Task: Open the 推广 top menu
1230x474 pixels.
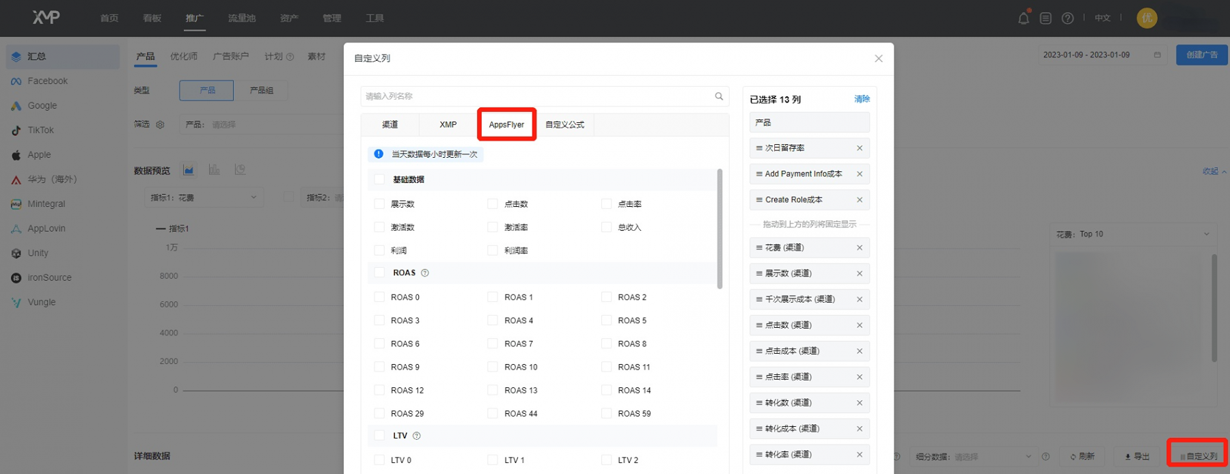Action: (195, 18)
